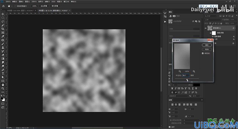This screenshot has height=129, width=238.
Task: Zoom out in Gaussian Blur preview
Action: (180, 71)
